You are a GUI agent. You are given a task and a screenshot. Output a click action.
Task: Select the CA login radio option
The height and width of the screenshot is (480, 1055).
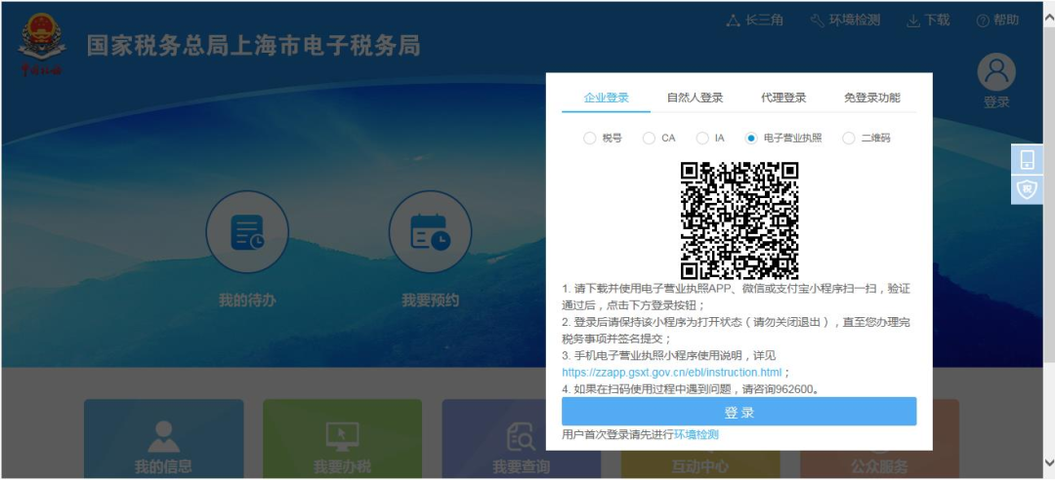pos(649,139)
